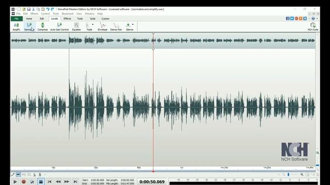This screenshot has height=185, width=330.
Task: Switch to the Suite tab
Action: 93,18
